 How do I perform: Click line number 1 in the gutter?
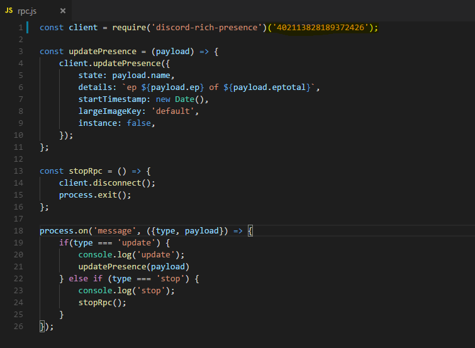21,28
